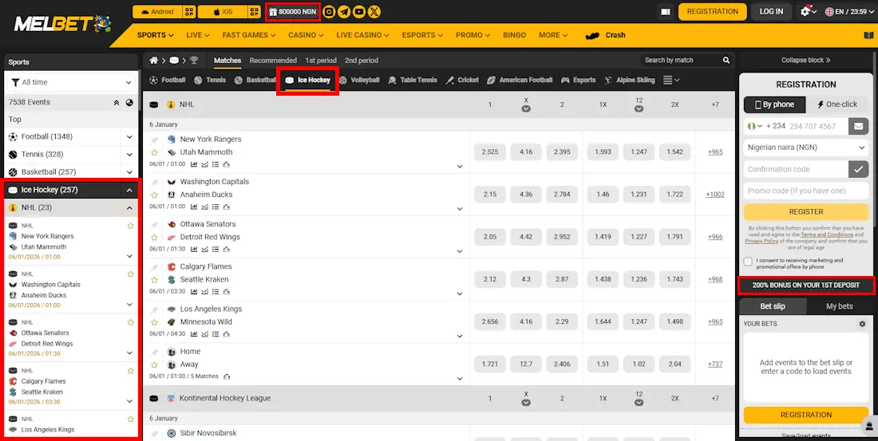This screenshot has width=878, height=441.
Task: Select the One-click registration option
Action: point(837,104)
